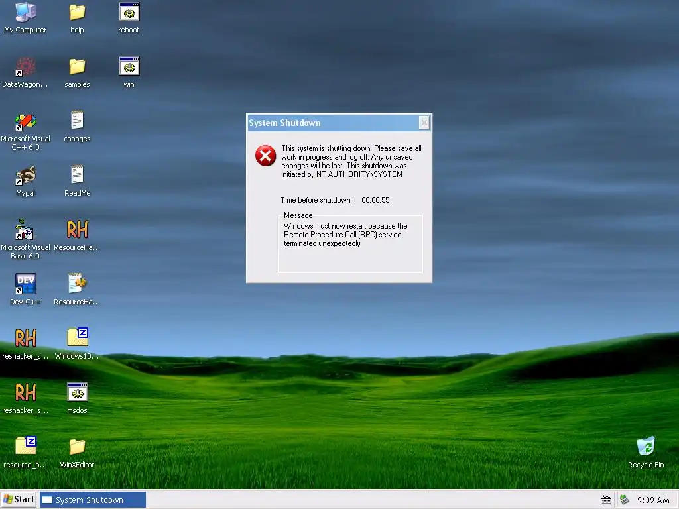Click the red error icon in System Shutdown dialog

pos(265,156)
